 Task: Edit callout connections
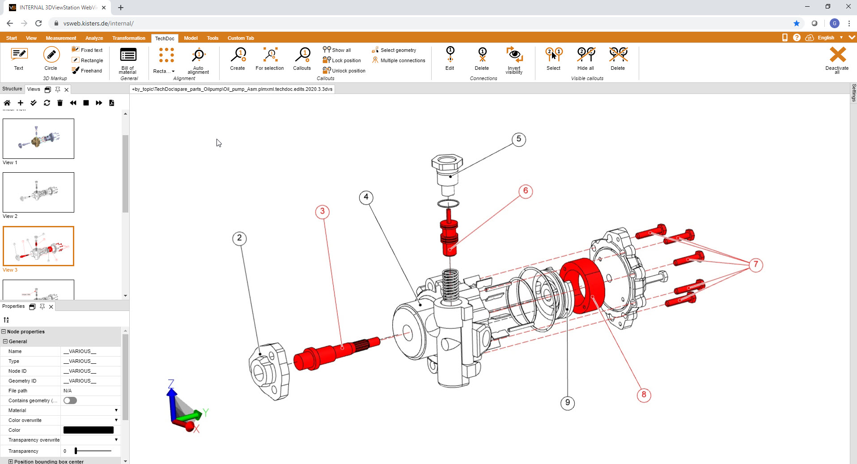[450, 59]
